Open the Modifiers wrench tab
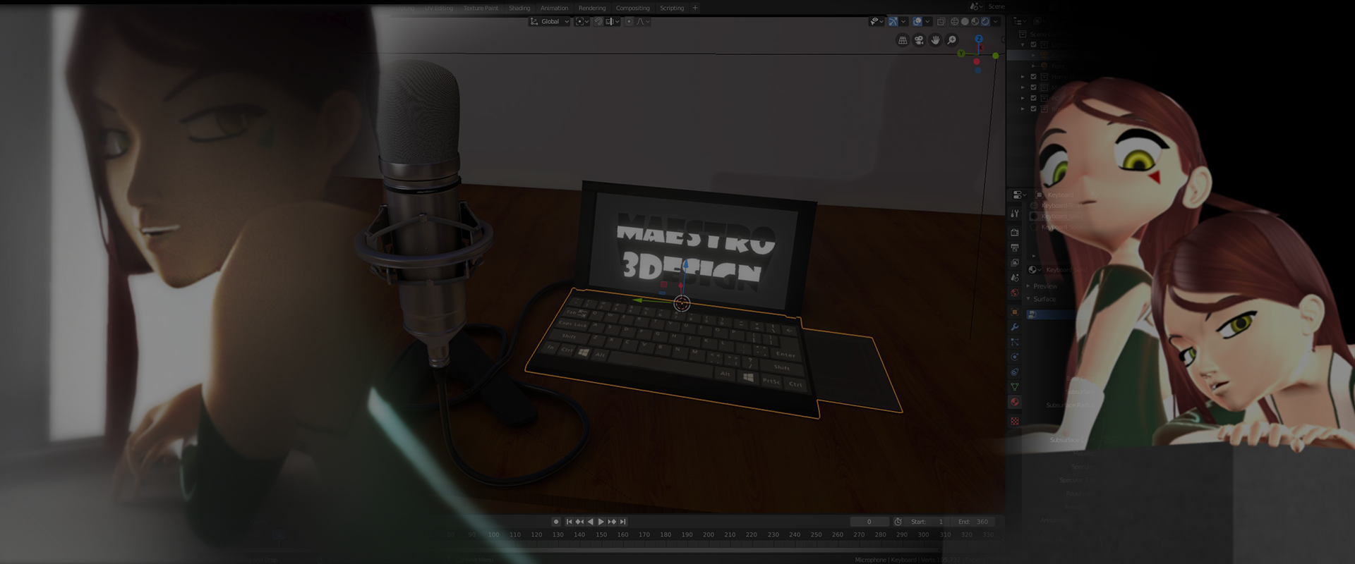The image size is (1355, 564). tap(1015, 327)
